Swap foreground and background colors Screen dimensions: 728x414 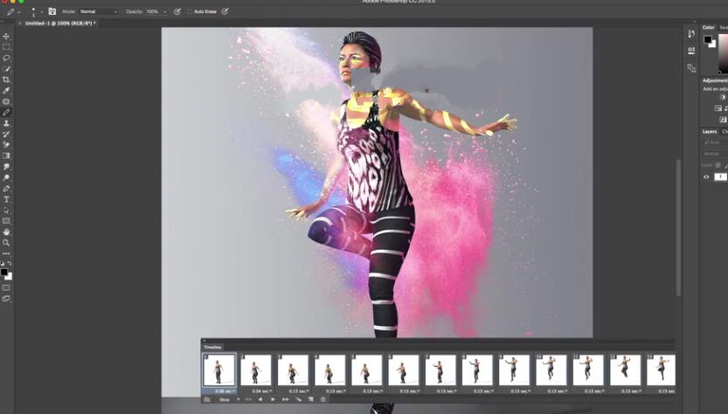pos(10,263)
